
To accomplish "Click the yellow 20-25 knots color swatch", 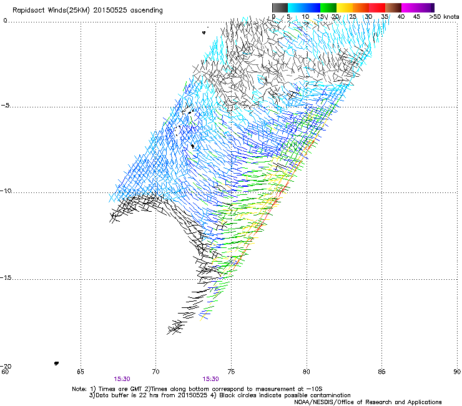I will 345,7.
